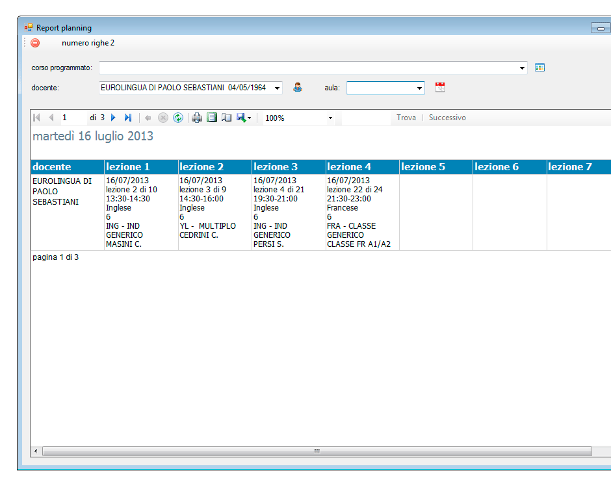Expand the corso programmato combo box

coord(522,68)
